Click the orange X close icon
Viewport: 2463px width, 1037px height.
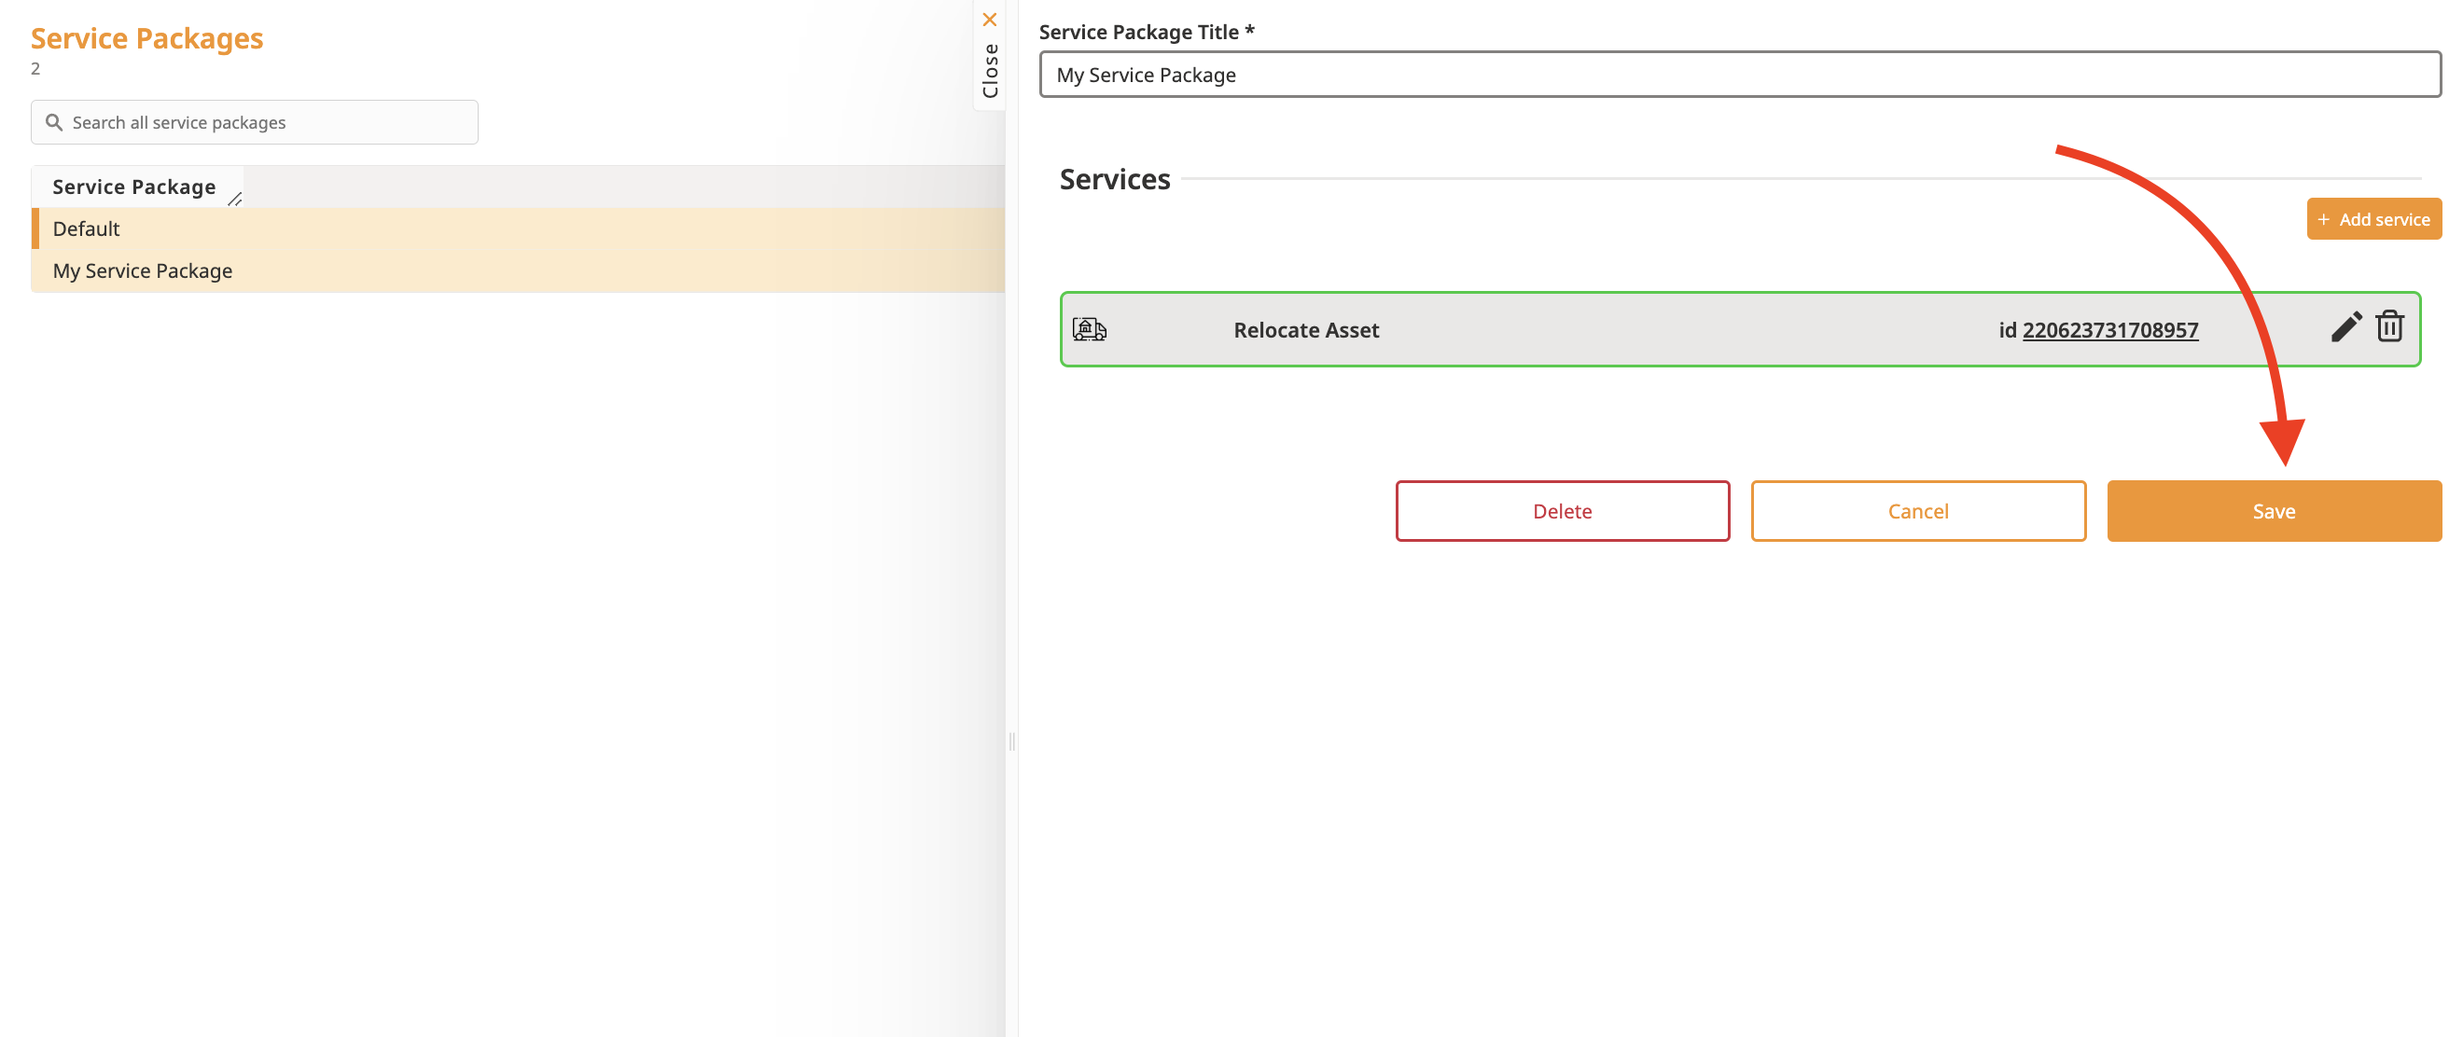990,21
